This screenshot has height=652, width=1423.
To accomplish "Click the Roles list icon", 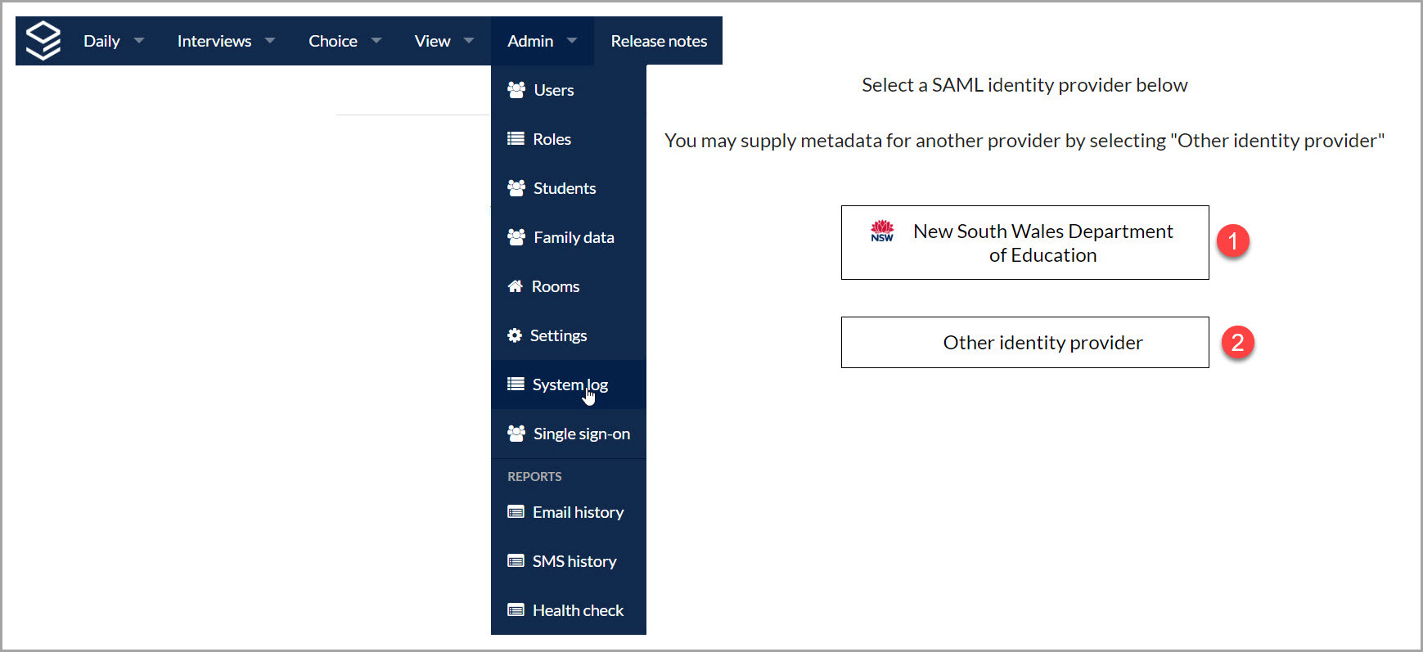I will tap(516, 139).
